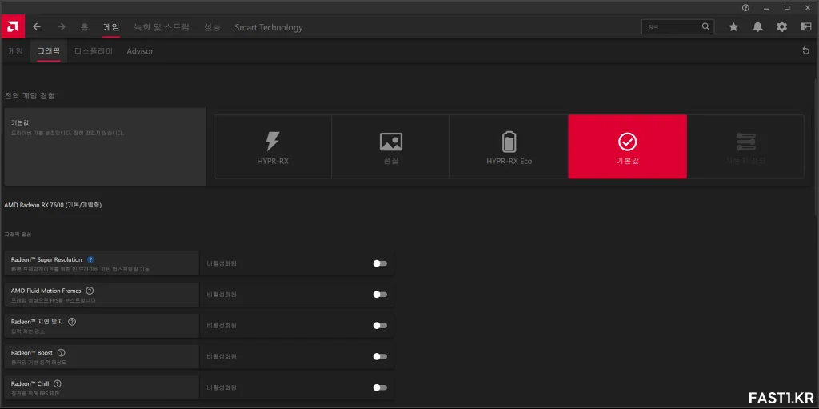Switch to the Advisor sub-tab
Screen dimensions: 819x409
[140, 51]
